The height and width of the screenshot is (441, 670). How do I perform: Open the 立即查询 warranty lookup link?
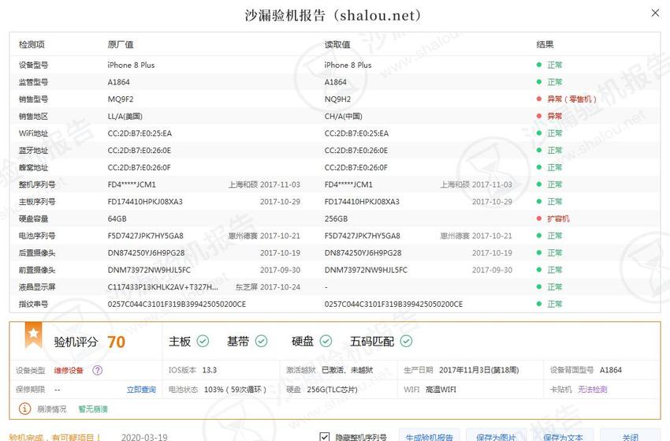[x=141, y=389]
